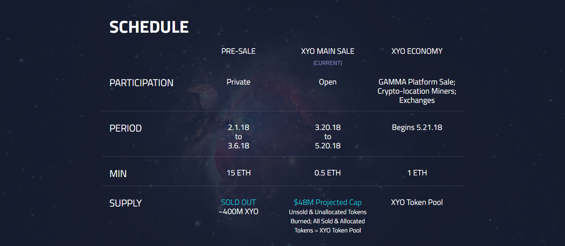Select the MIN row label
Image resolution: width=565 pixels, height=246 pixels.
(x=118, y=174)
